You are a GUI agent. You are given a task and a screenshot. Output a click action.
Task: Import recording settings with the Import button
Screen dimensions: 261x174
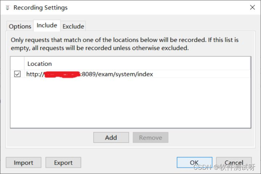pos(24,163)
